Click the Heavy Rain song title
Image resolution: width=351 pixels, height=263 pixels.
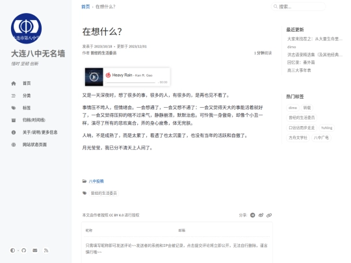(x=122, y=75)
